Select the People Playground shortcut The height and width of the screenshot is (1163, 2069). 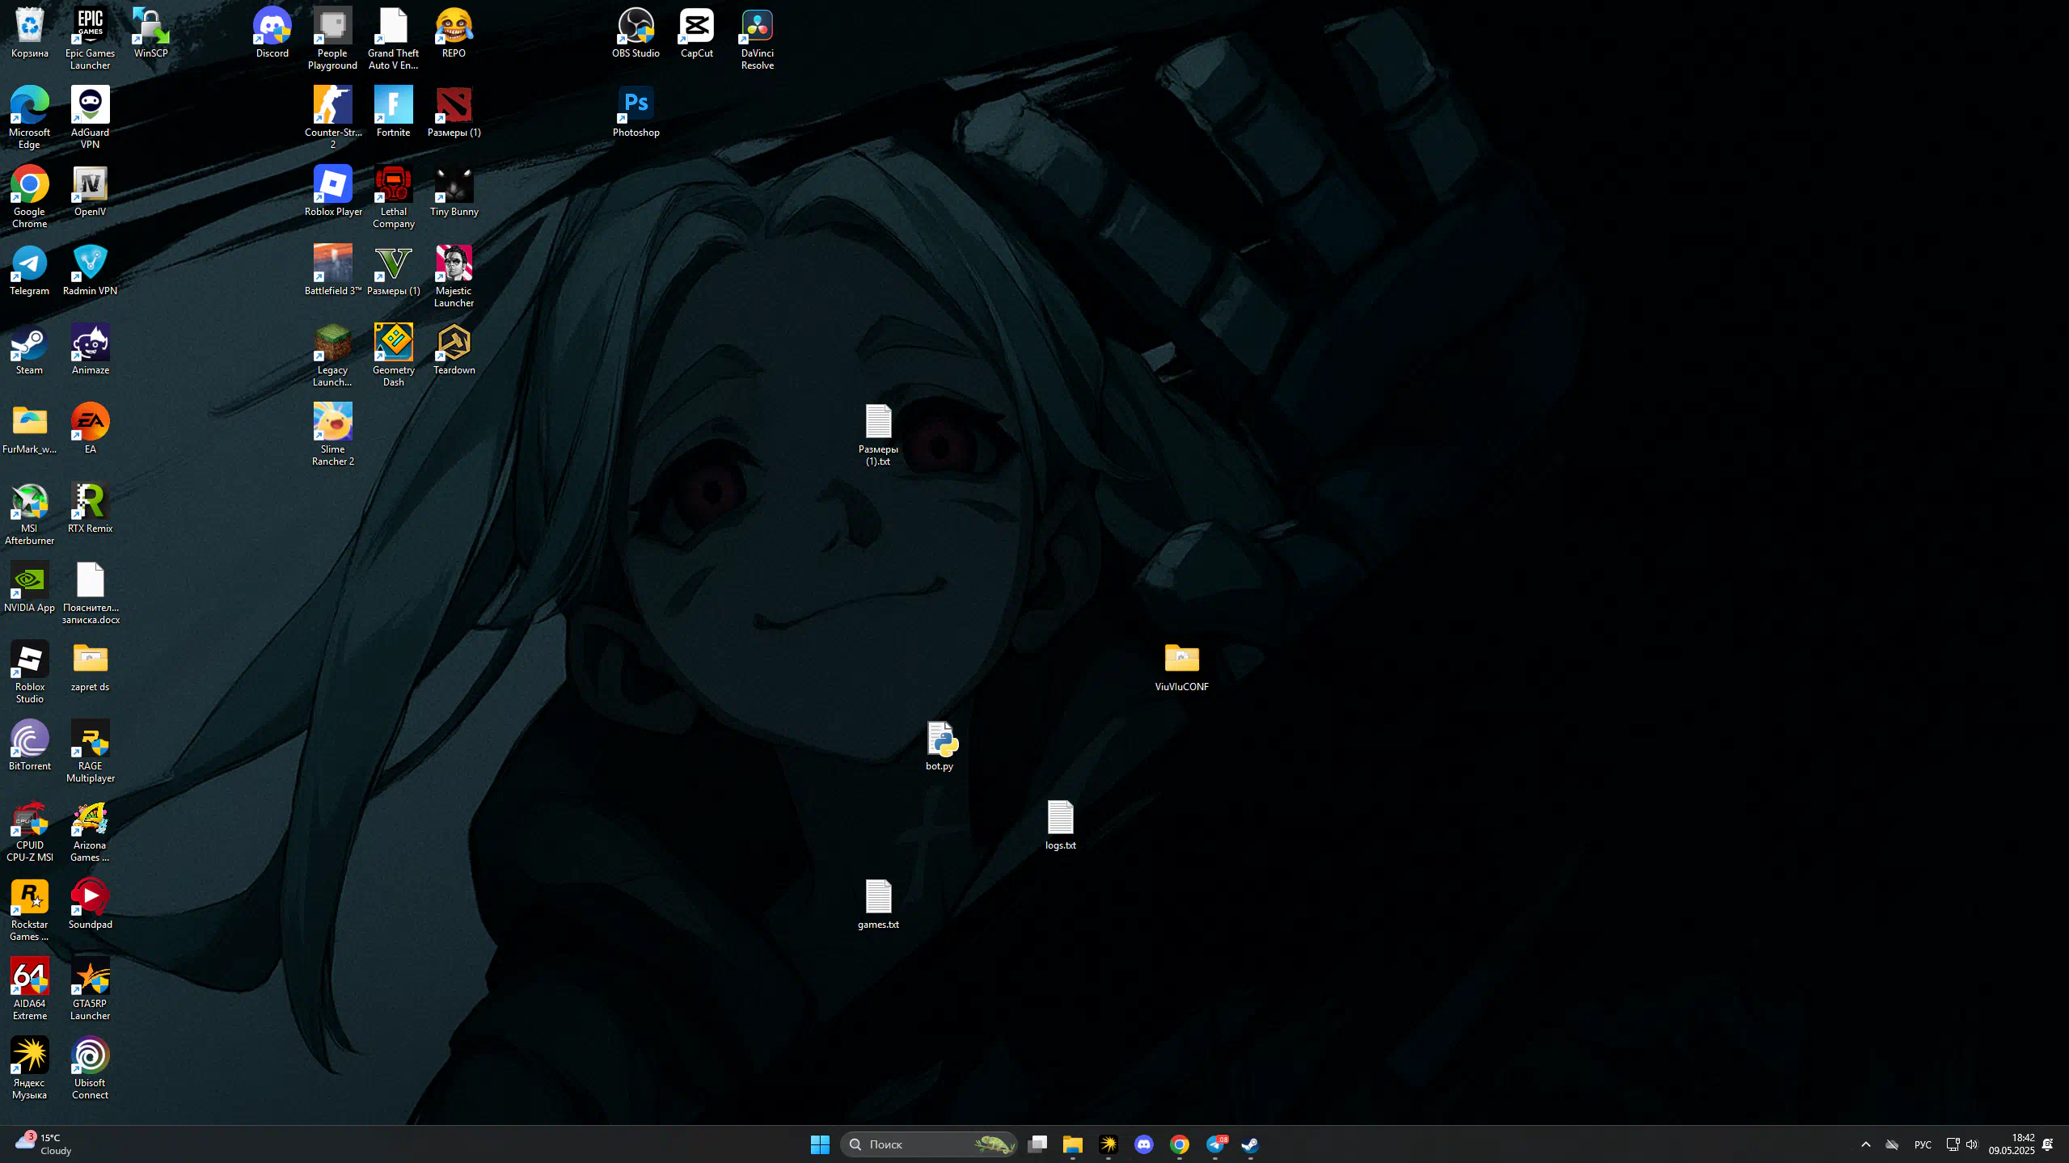point(332,38)
